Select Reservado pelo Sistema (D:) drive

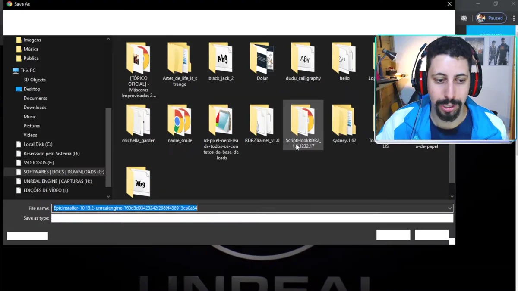coord(51,153)
